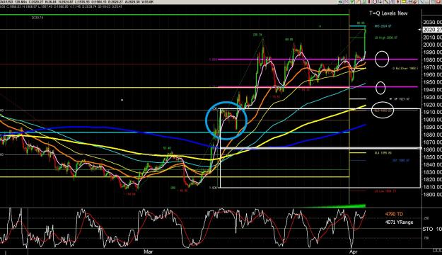This screenshot has height=255, width=442.
Task: Click the red down-arrow toolbar icon
Action: [397, 1]
